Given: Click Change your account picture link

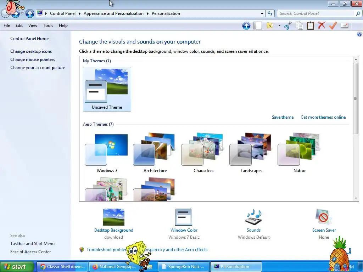Looking at the screenshot, I should coord(38,68).
